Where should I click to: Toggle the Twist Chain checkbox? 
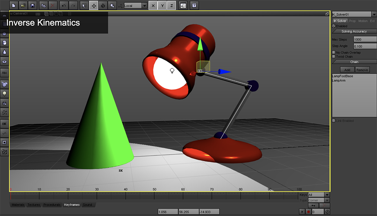point(334,57)
